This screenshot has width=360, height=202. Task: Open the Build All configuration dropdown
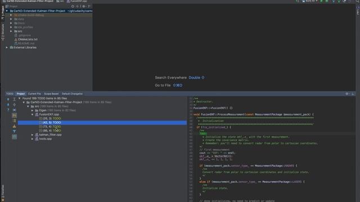(x=310, y=1)
